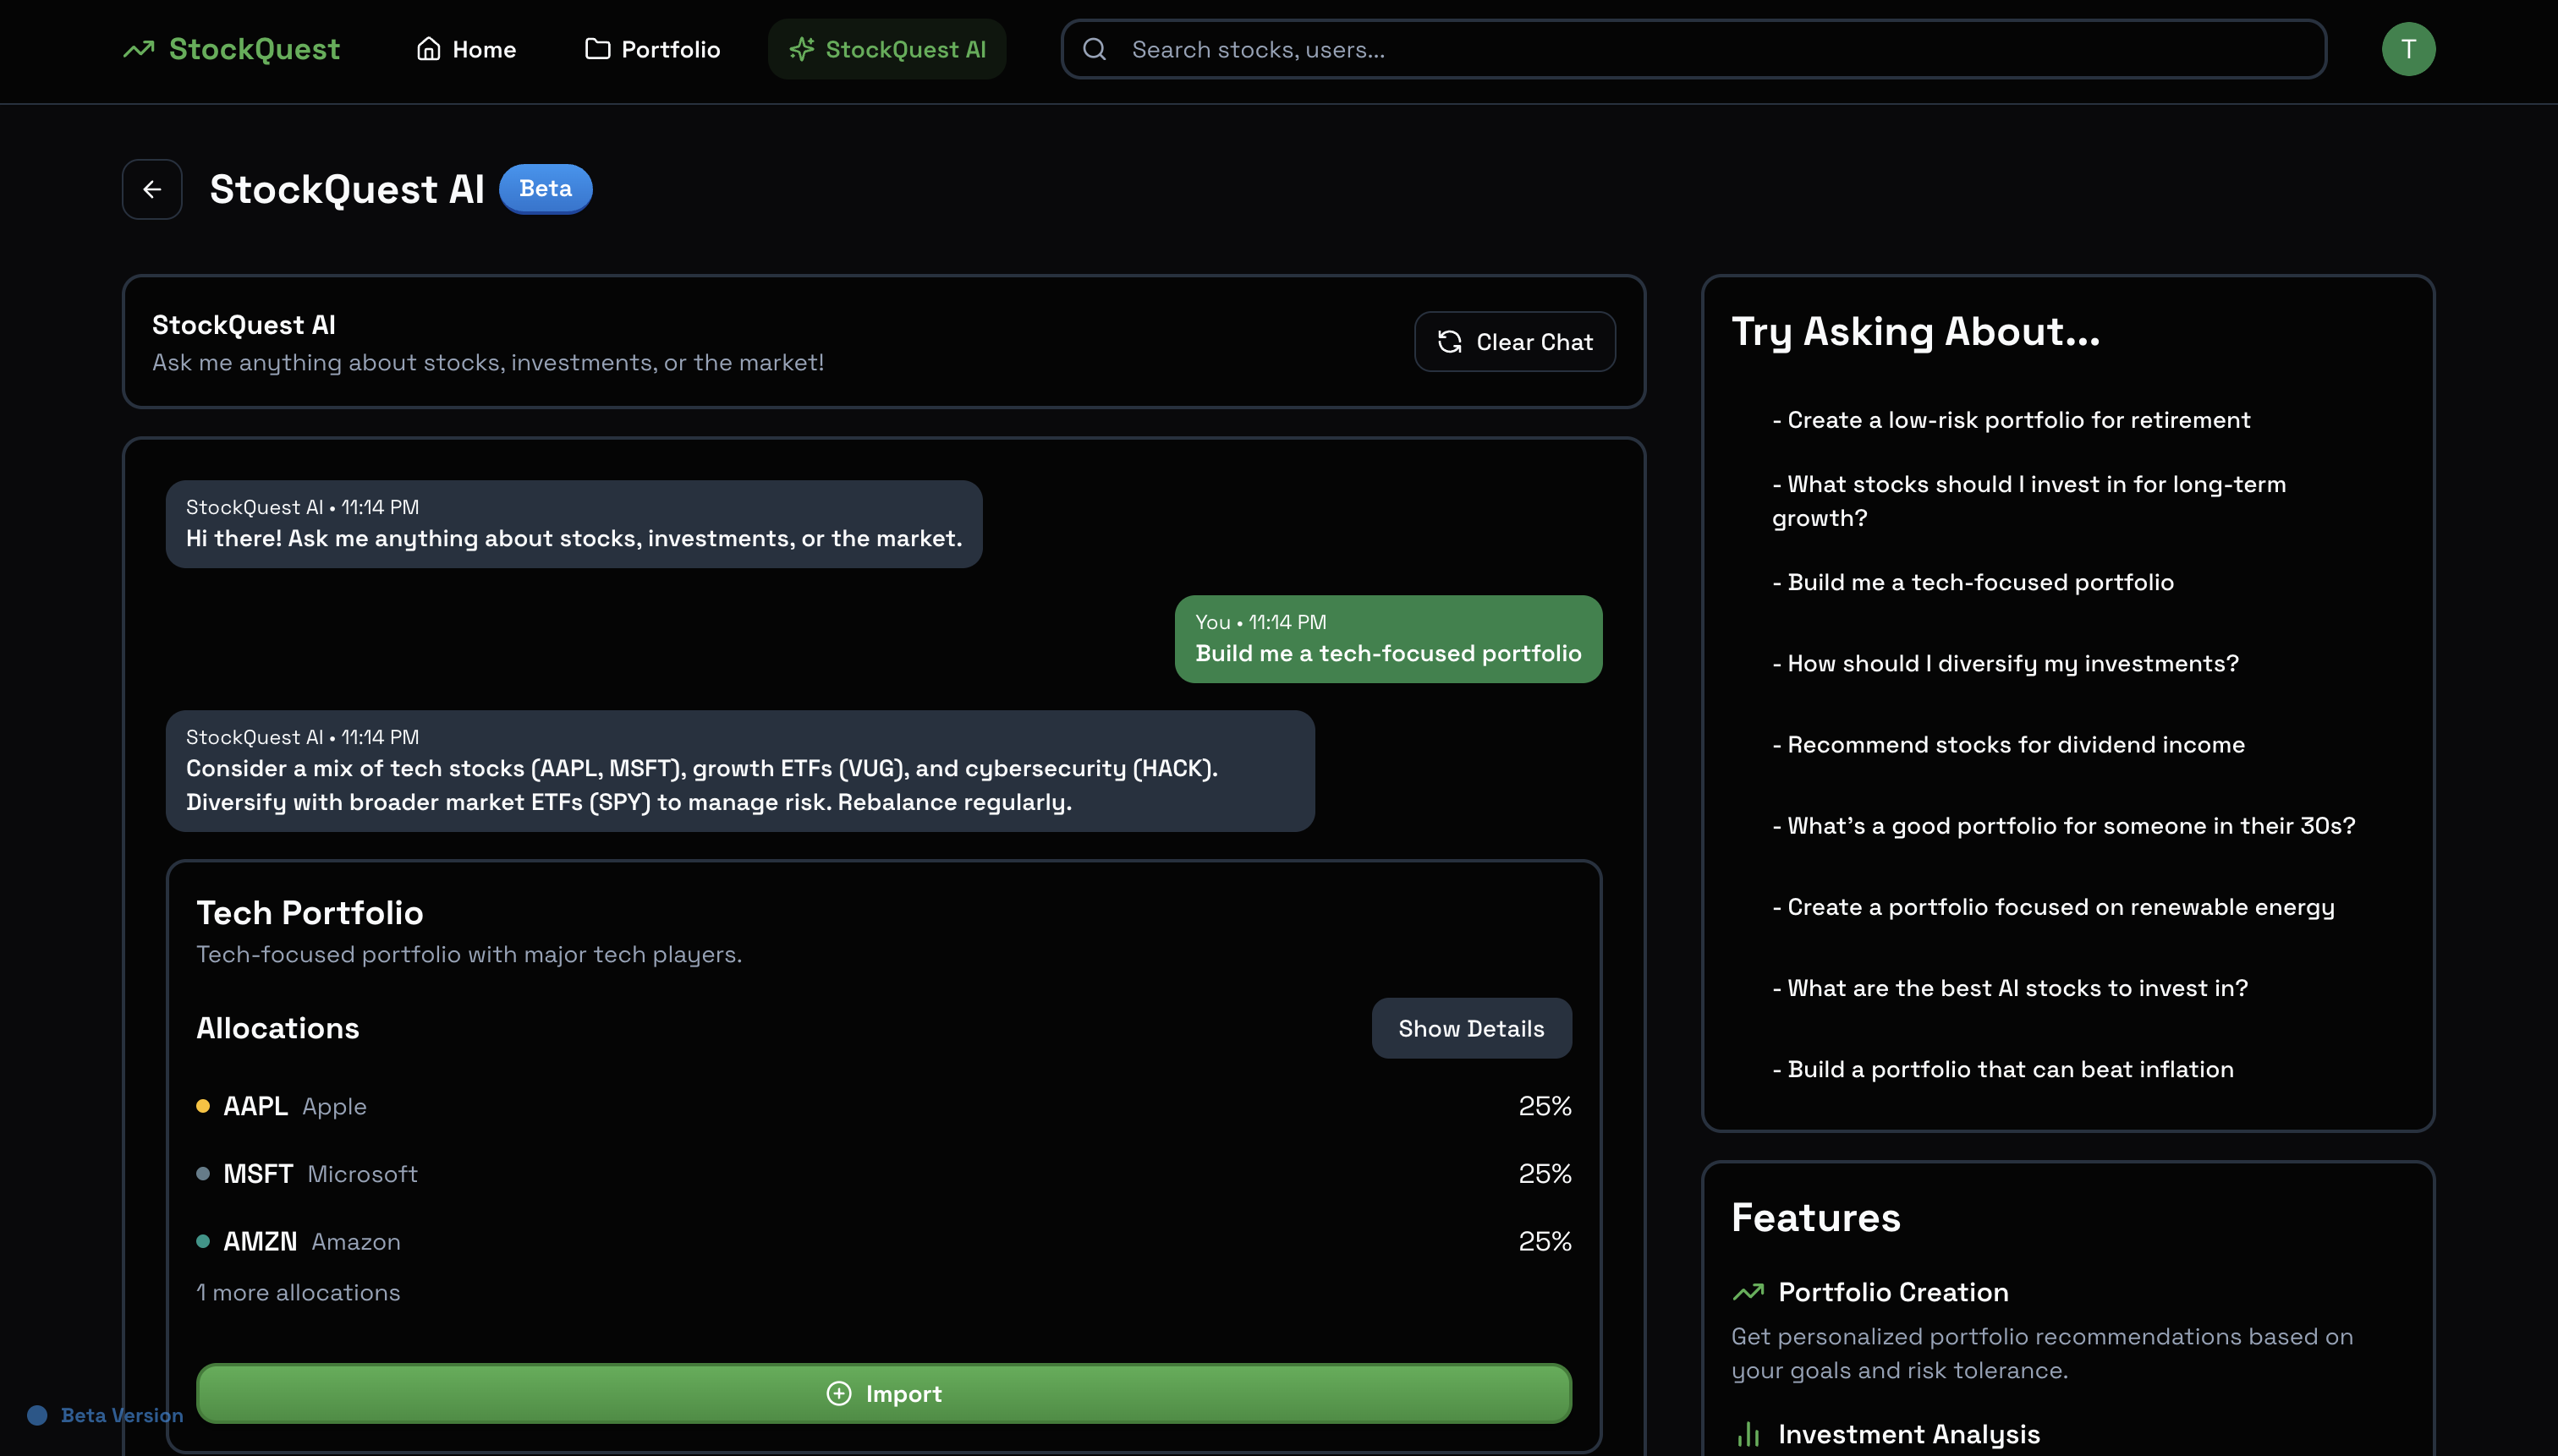This screenshot has width=2558, height=1456.
Task: Choose the beat inflation portfolio suggestion
Action: point(2003,1069)
